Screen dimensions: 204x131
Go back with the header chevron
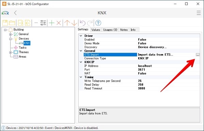(15, 13)
